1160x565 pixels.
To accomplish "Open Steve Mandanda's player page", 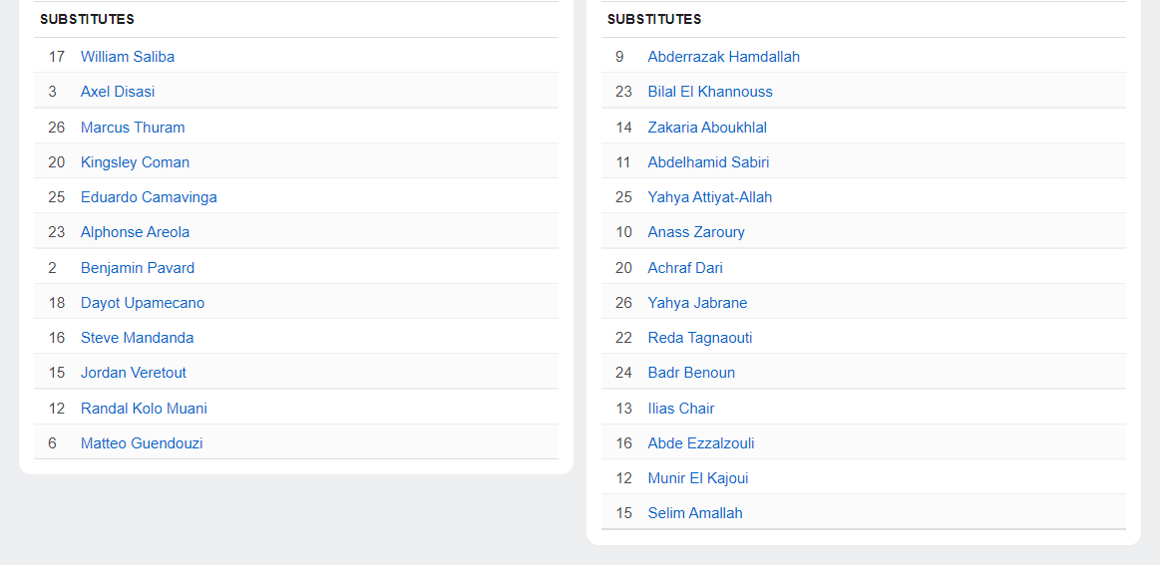I will tap(137, 338).
